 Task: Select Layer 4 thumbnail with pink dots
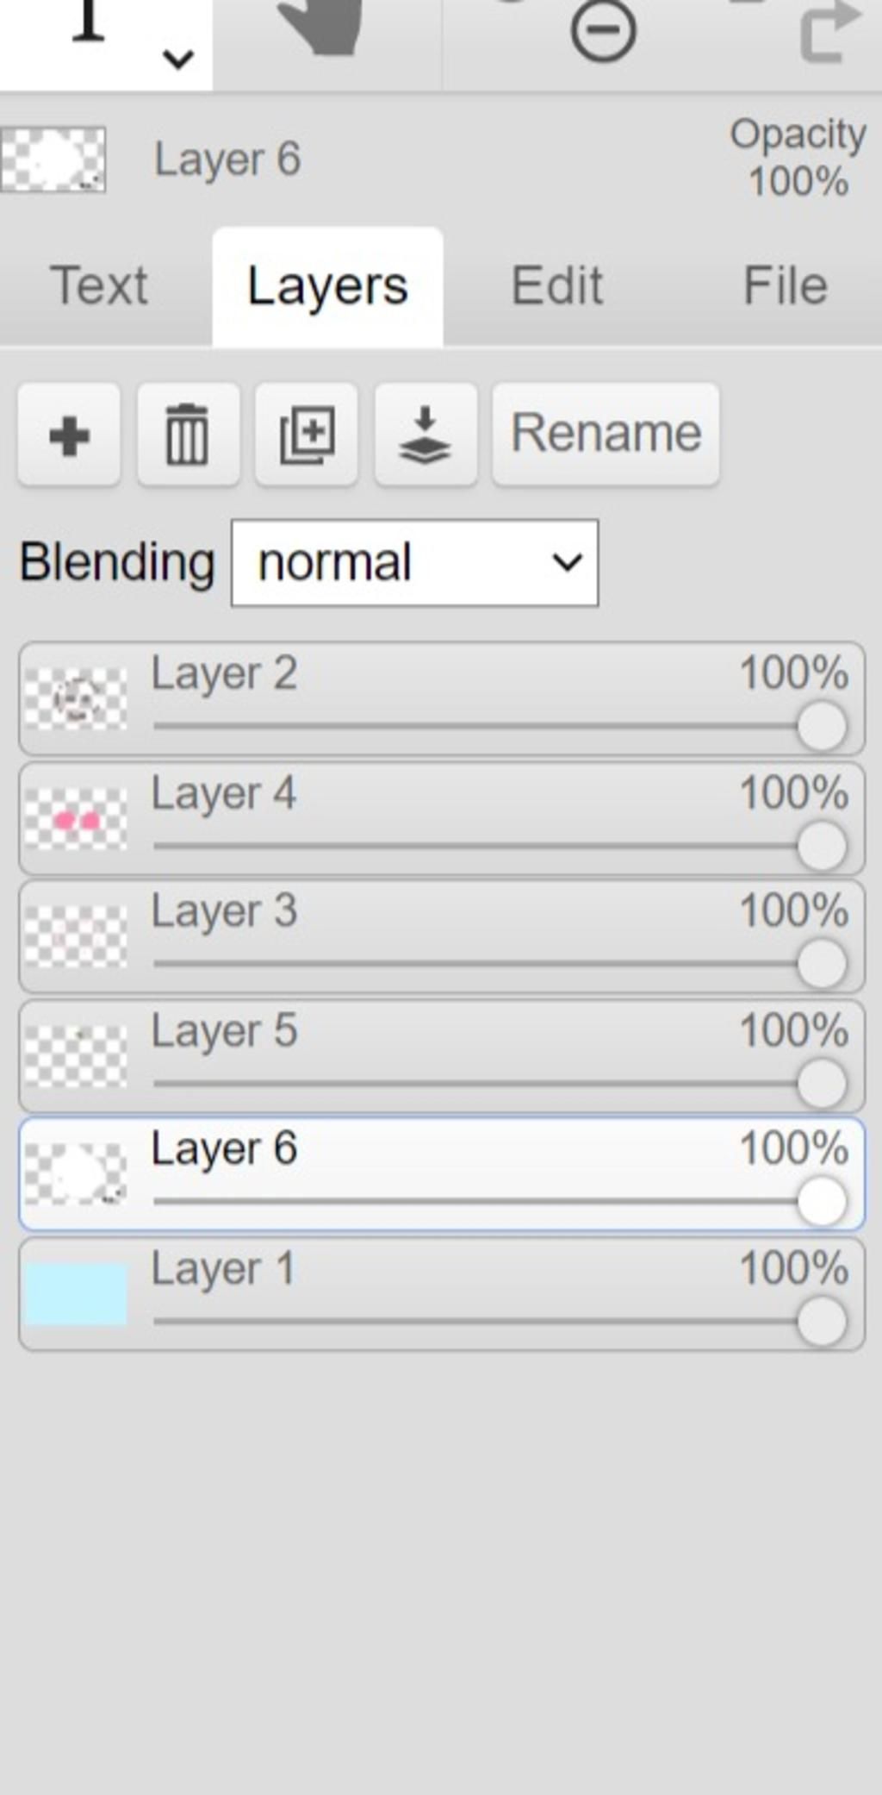76,819
